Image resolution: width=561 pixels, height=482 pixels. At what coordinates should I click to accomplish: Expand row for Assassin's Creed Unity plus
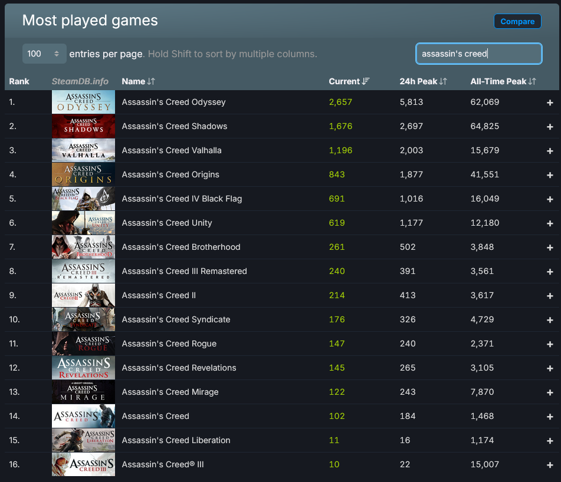pyautogui.click(x=550, y=224)
